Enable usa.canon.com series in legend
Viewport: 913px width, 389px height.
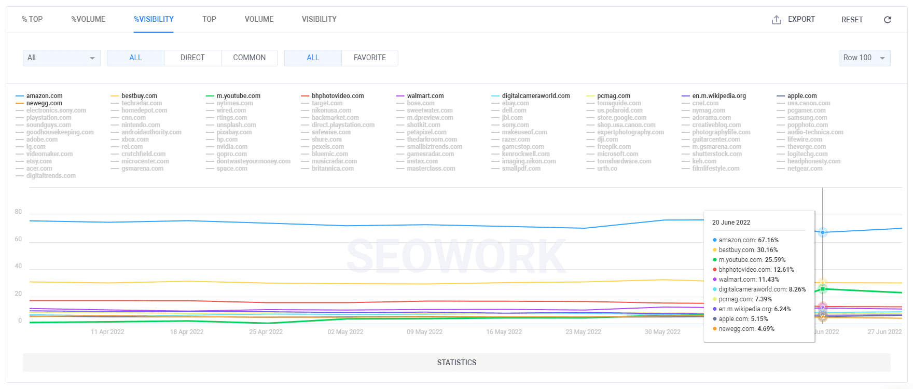coord(804,103)
